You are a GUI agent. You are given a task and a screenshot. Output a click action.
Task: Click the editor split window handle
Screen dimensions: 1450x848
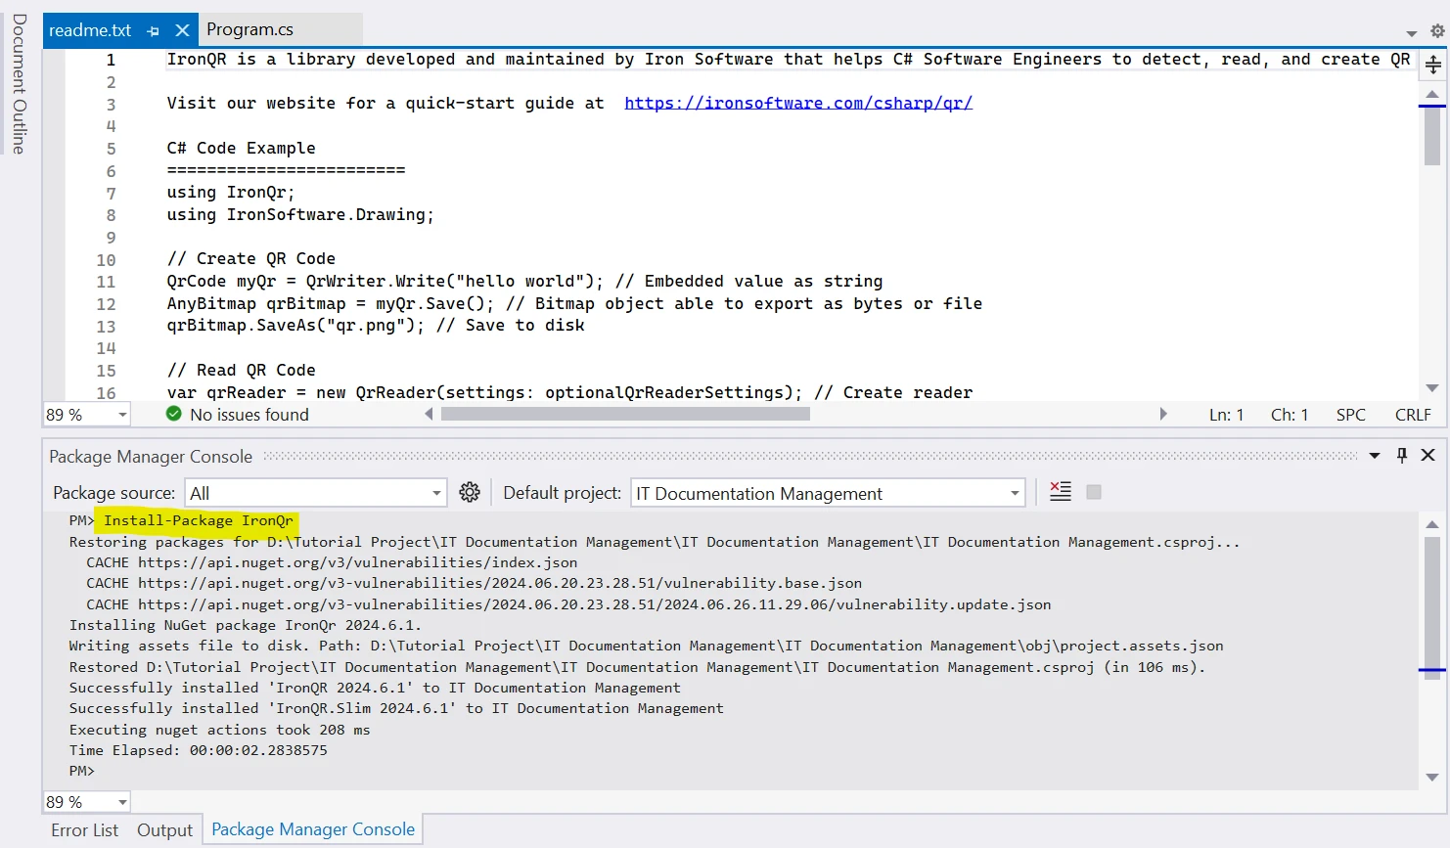tap(1432, 66)
